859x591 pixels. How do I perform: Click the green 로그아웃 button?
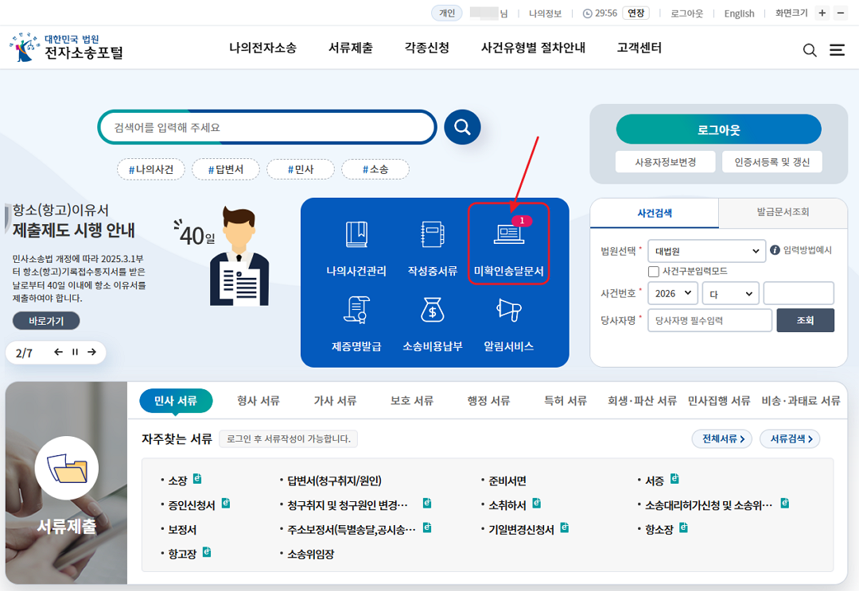point(719,129)
